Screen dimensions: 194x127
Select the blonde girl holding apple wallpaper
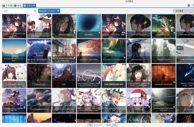click(x=114, y=101)
